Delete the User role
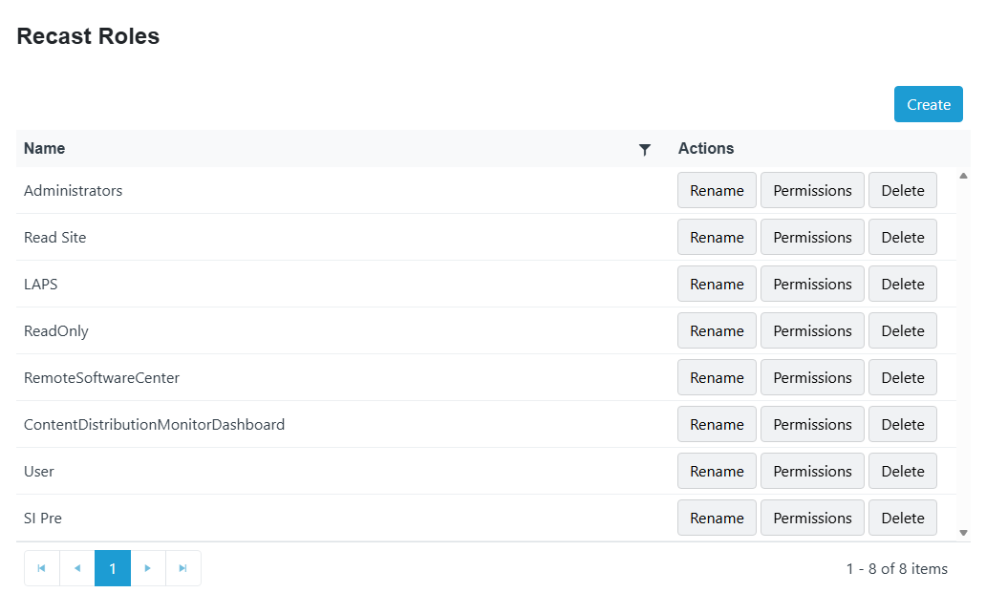 pyautogui.click(x=903, y=471)
